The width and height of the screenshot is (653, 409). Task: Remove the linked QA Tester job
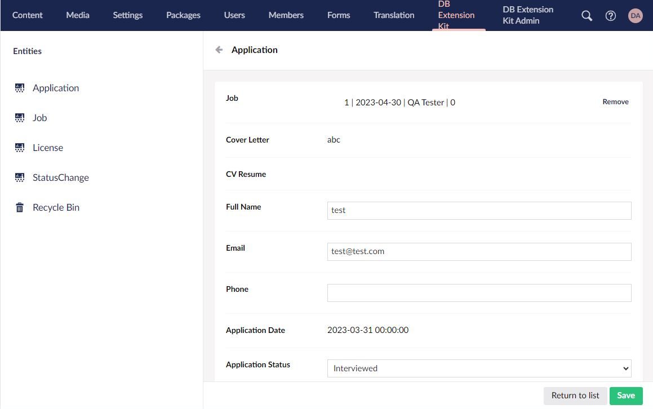615,101
